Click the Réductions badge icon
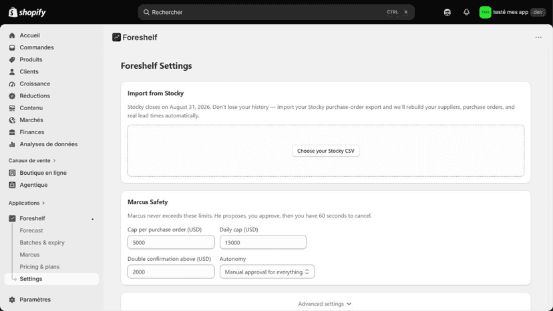The width and height of the screenshot is (553, 311). pyautogui.click(x=12, y=95)
